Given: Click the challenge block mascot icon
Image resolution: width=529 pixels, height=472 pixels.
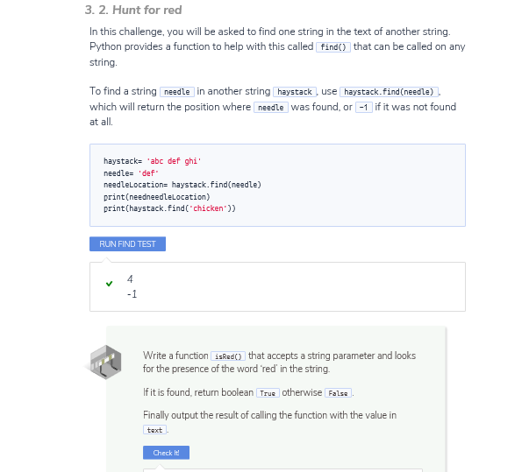Looking at the screenshot, I should click(104, 361).
